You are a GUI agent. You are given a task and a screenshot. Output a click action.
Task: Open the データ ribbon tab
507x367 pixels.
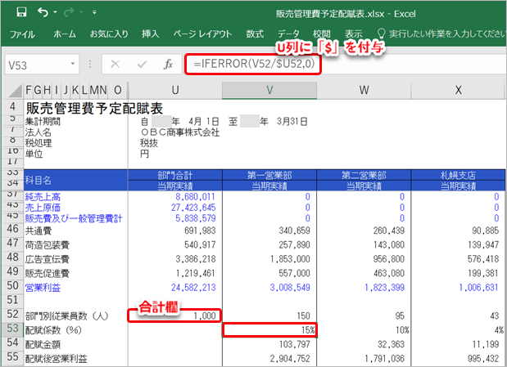point(289,34)
